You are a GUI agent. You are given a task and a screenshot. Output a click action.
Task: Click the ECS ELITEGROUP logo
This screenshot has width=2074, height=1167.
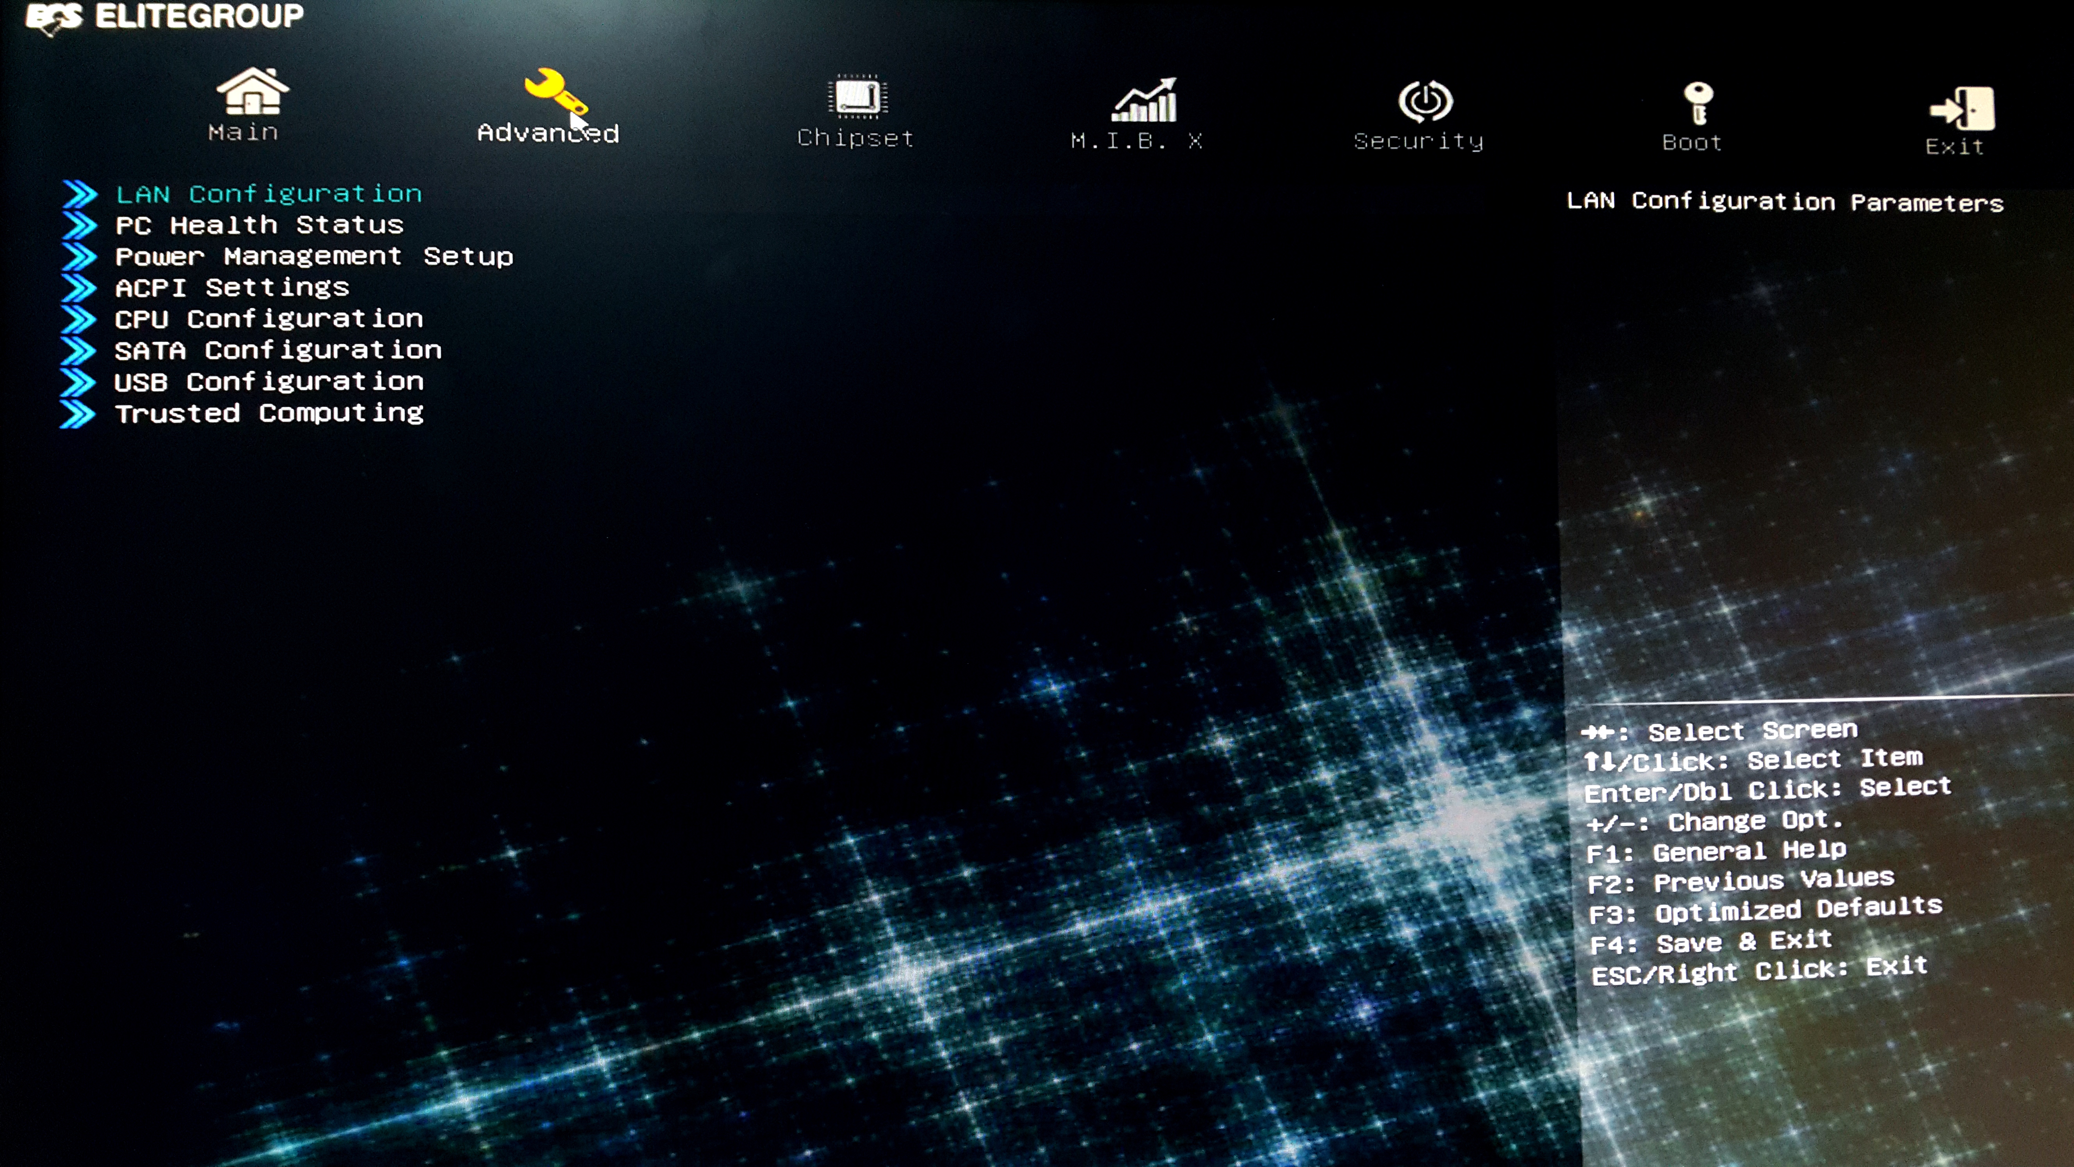[x=165, y=18]
